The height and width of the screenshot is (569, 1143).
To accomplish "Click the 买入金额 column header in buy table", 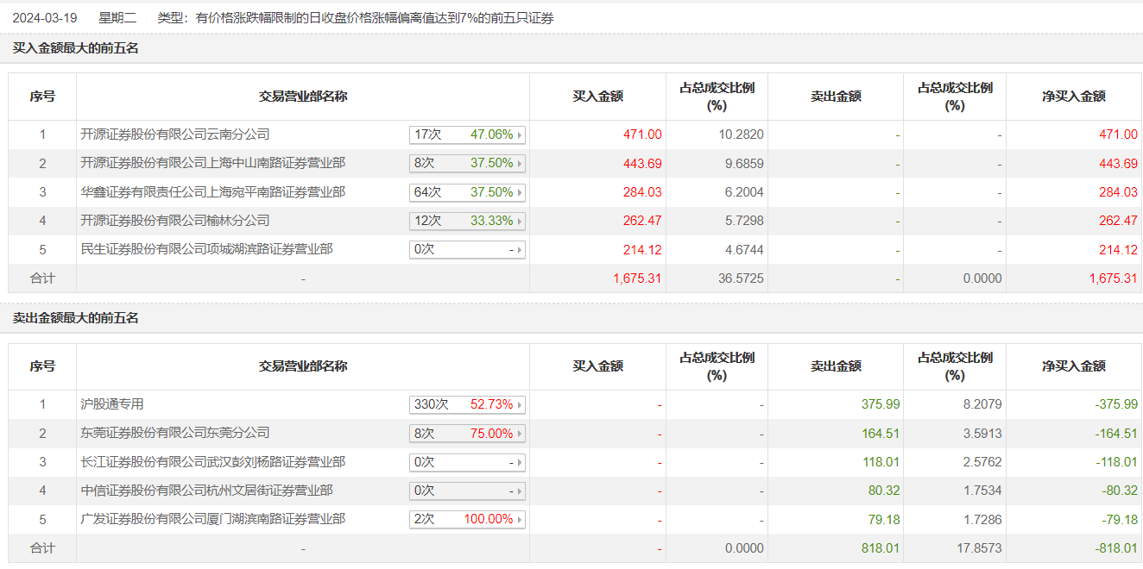I will pos(597,97).
